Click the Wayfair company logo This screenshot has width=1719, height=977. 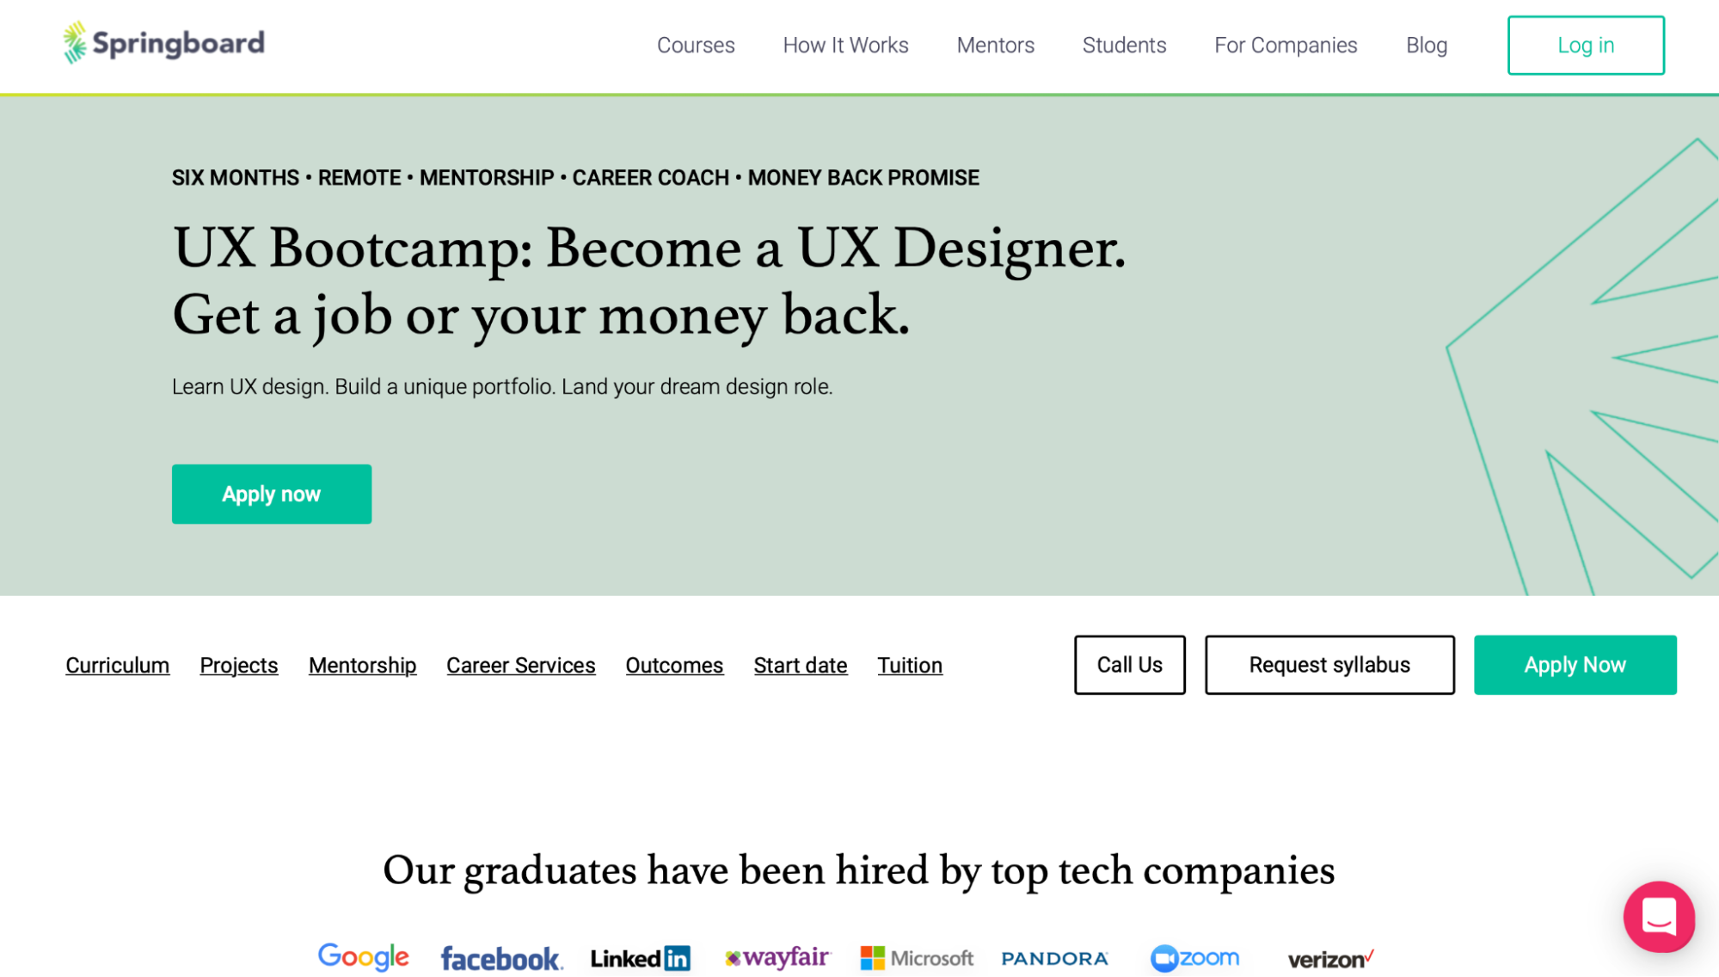coord(777,956)
